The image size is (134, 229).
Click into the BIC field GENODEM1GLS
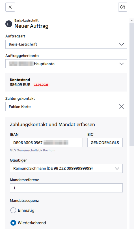pyautogui.click(x=105, y=143)
